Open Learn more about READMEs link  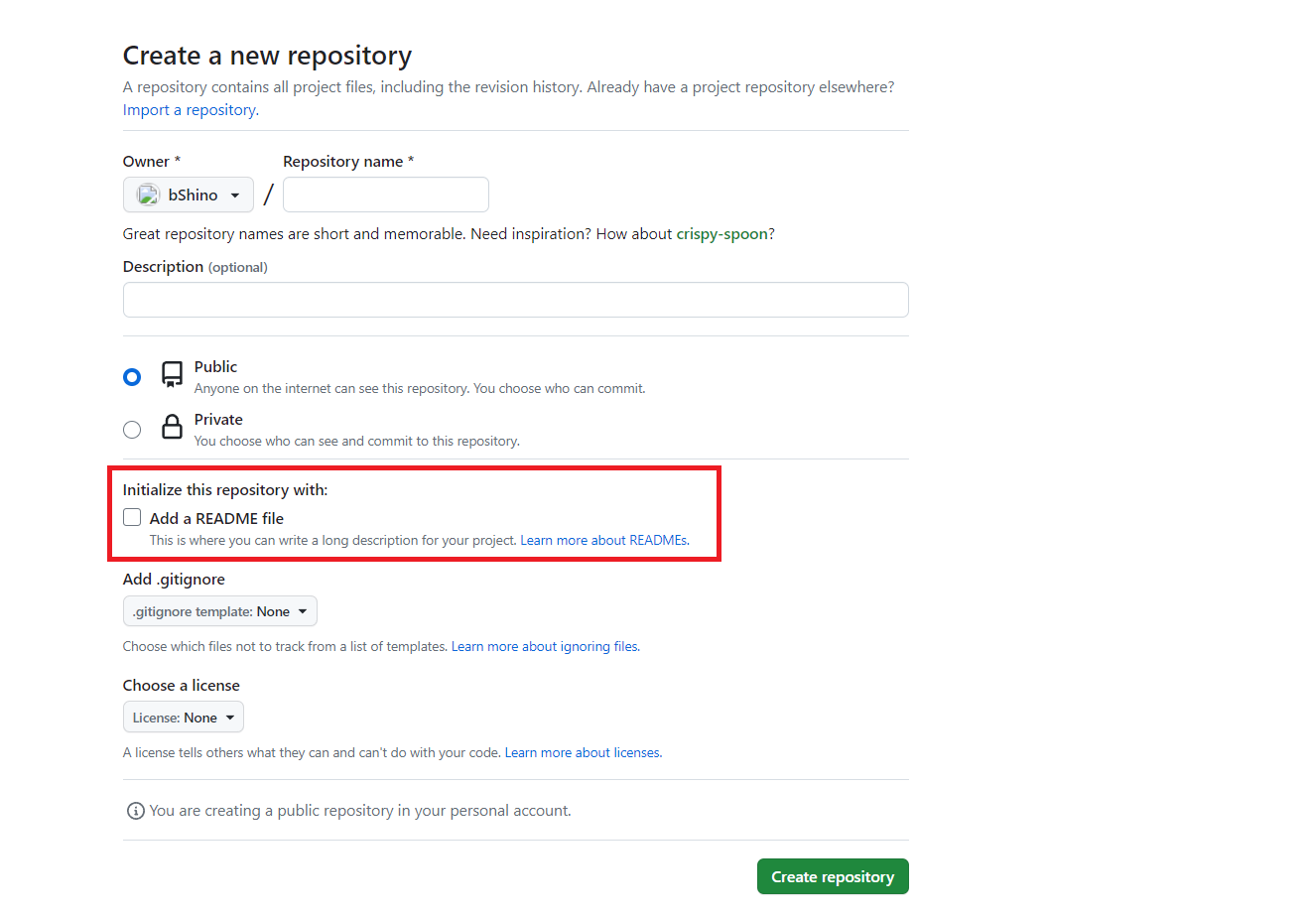tap(604, 541)
